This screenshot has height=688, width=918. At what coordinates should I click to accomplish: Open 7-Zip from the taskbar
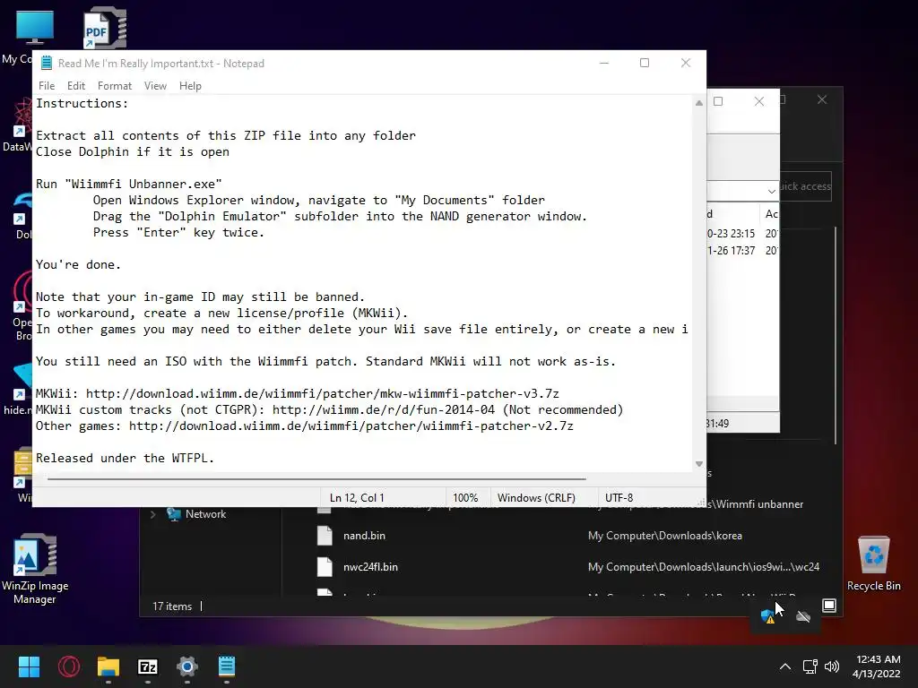pos(148,666)
